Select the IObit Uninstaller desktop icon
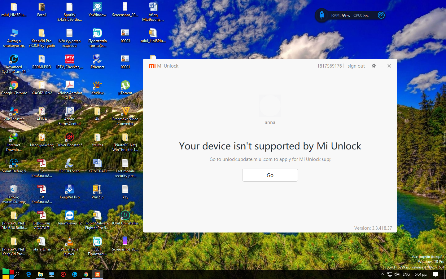Screen dimensions: 446x279 (125, 218)
